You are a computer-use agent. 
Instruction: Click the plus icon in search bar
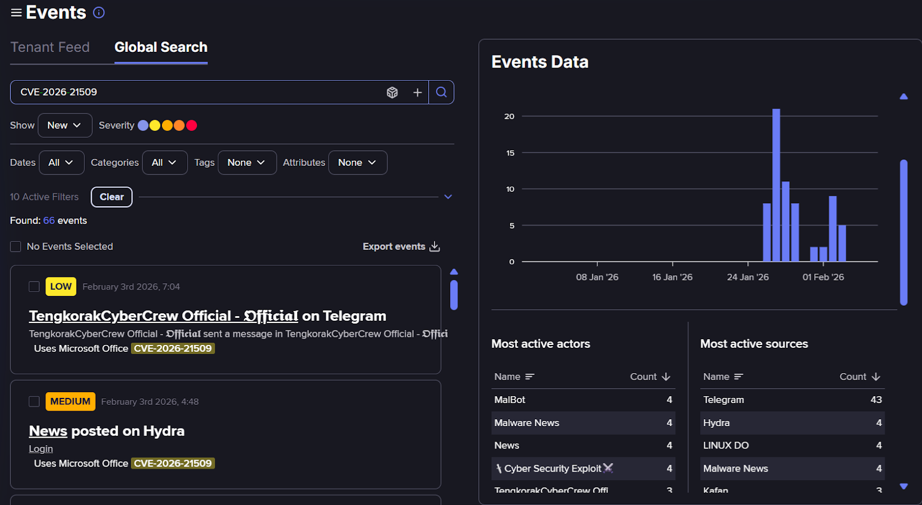coord(417,93)
